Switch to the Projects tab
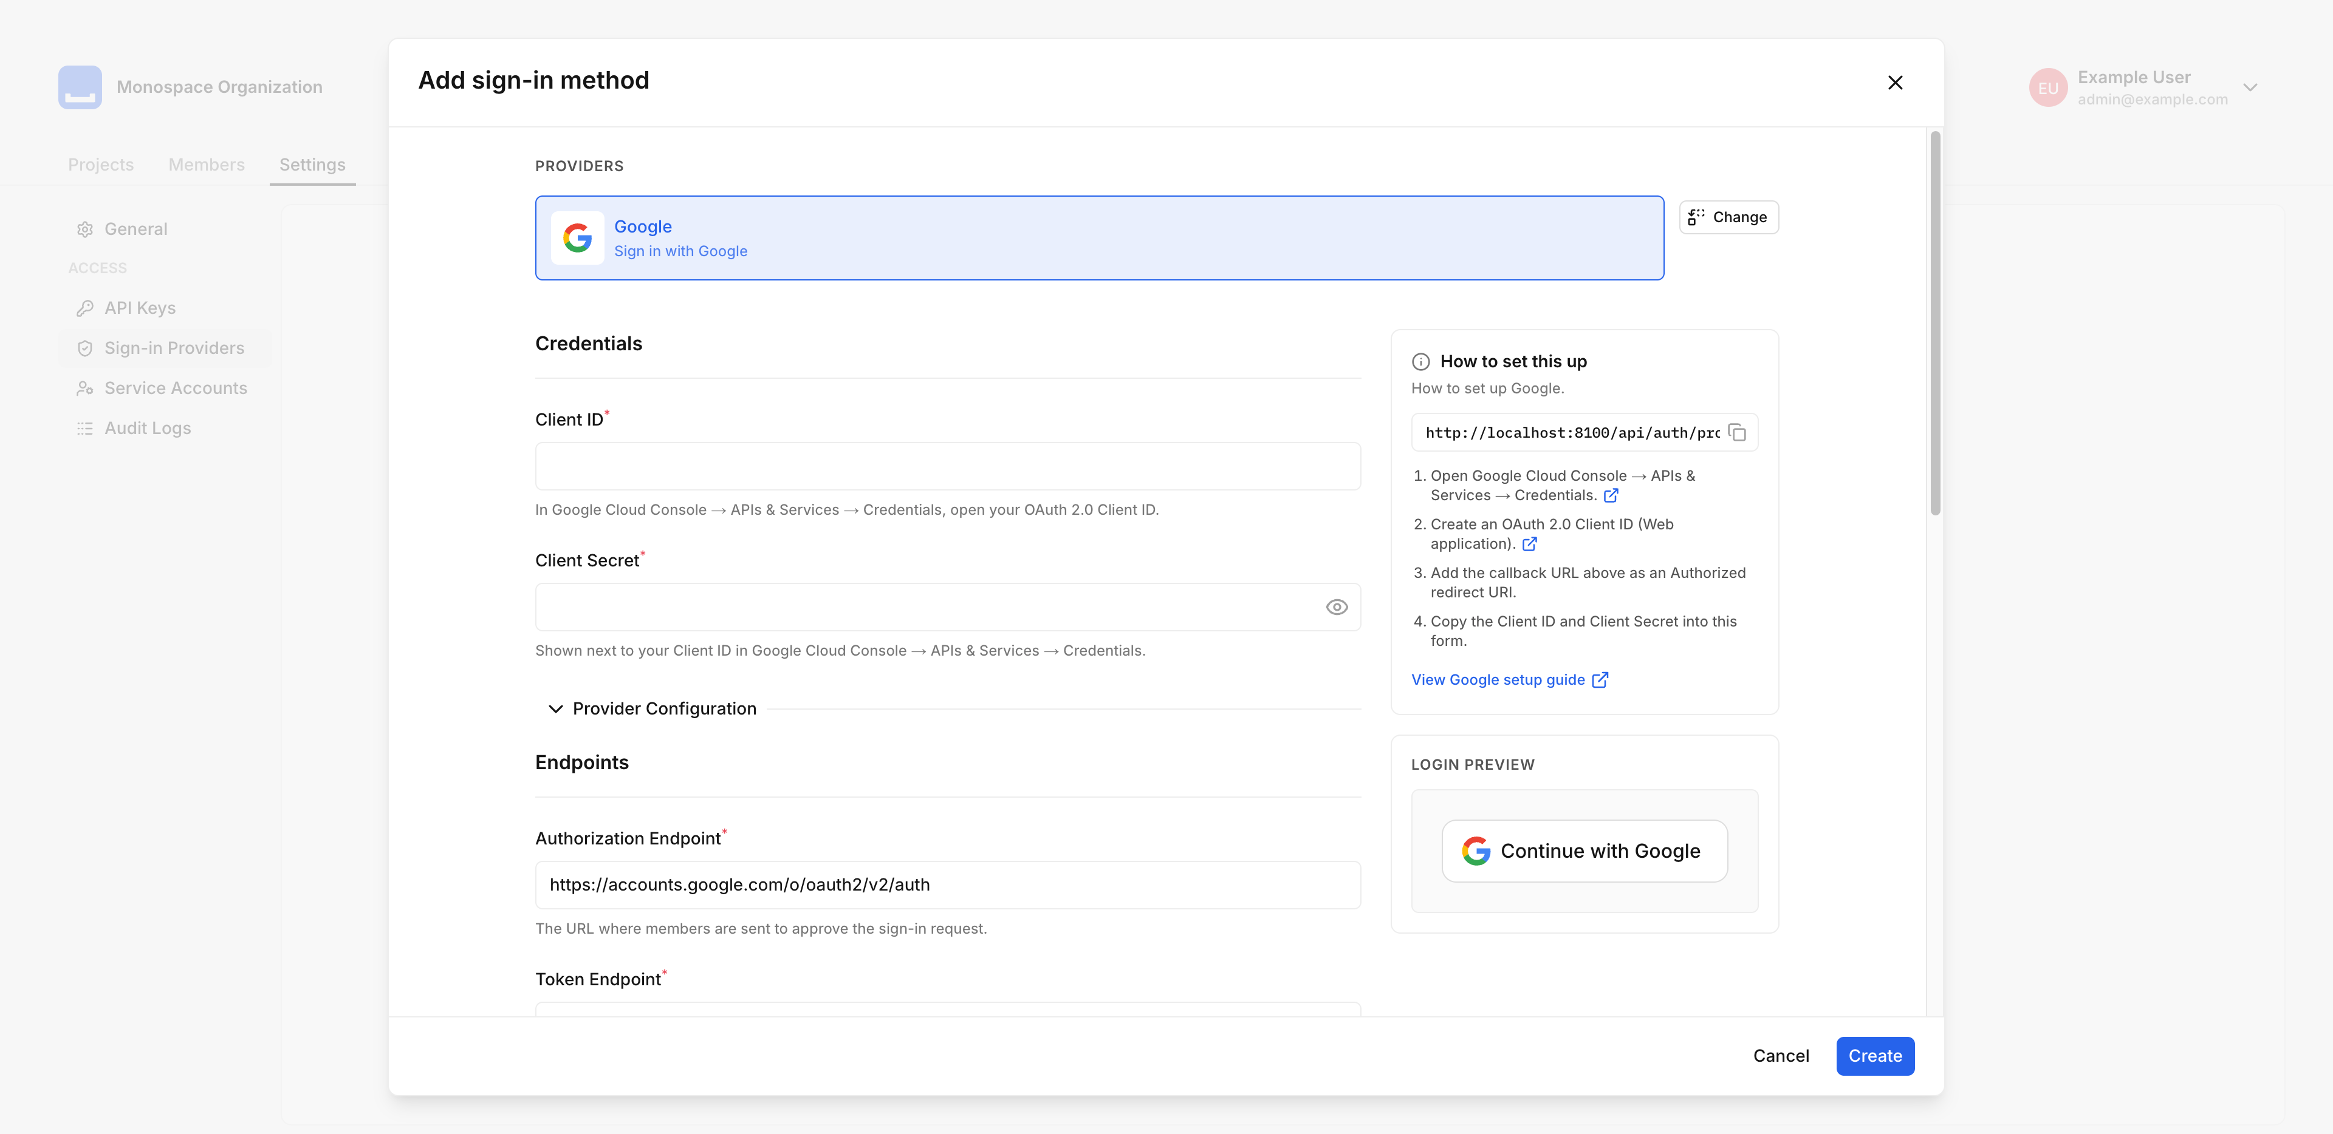2333x1134 pixels. [x=100, y=165]
